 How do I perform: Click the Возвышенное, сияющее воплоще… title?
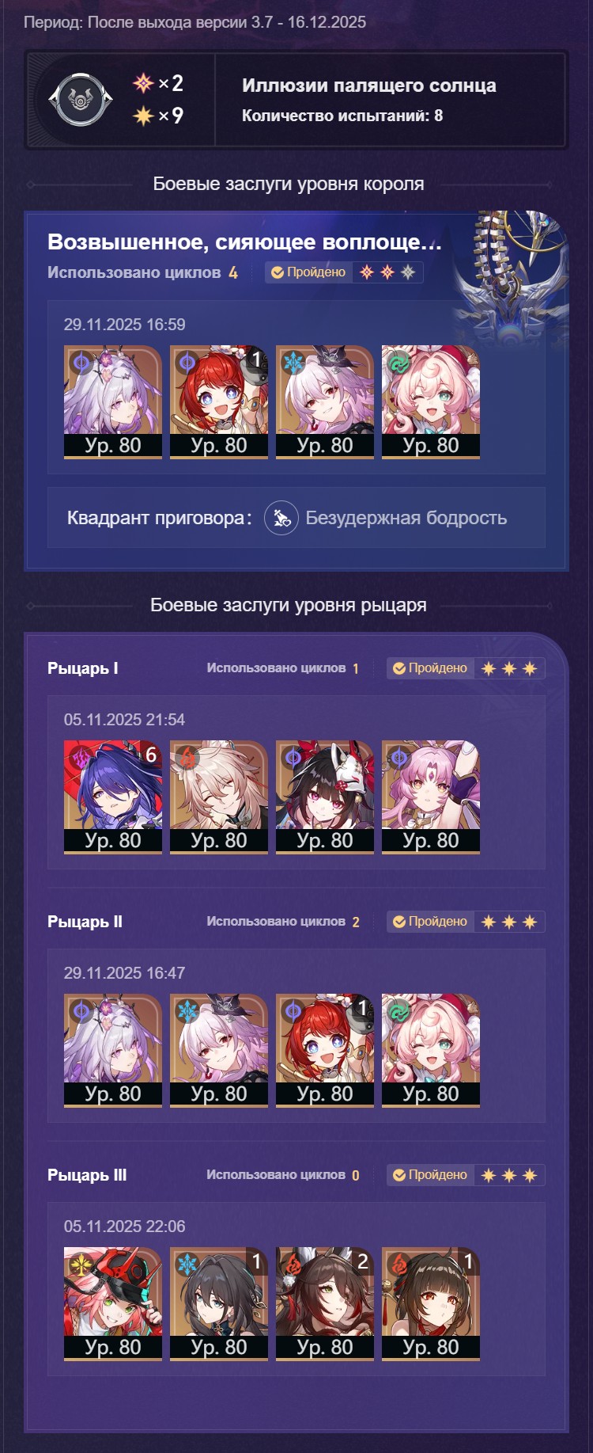(244, 242)
